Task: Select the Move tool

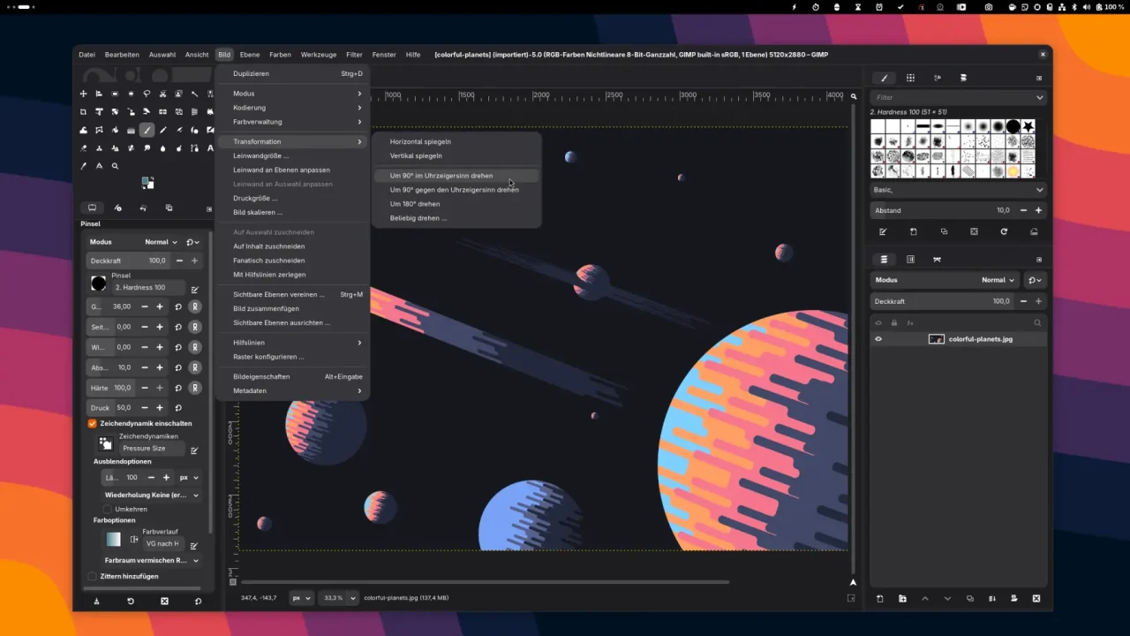Action: point(83,94)
